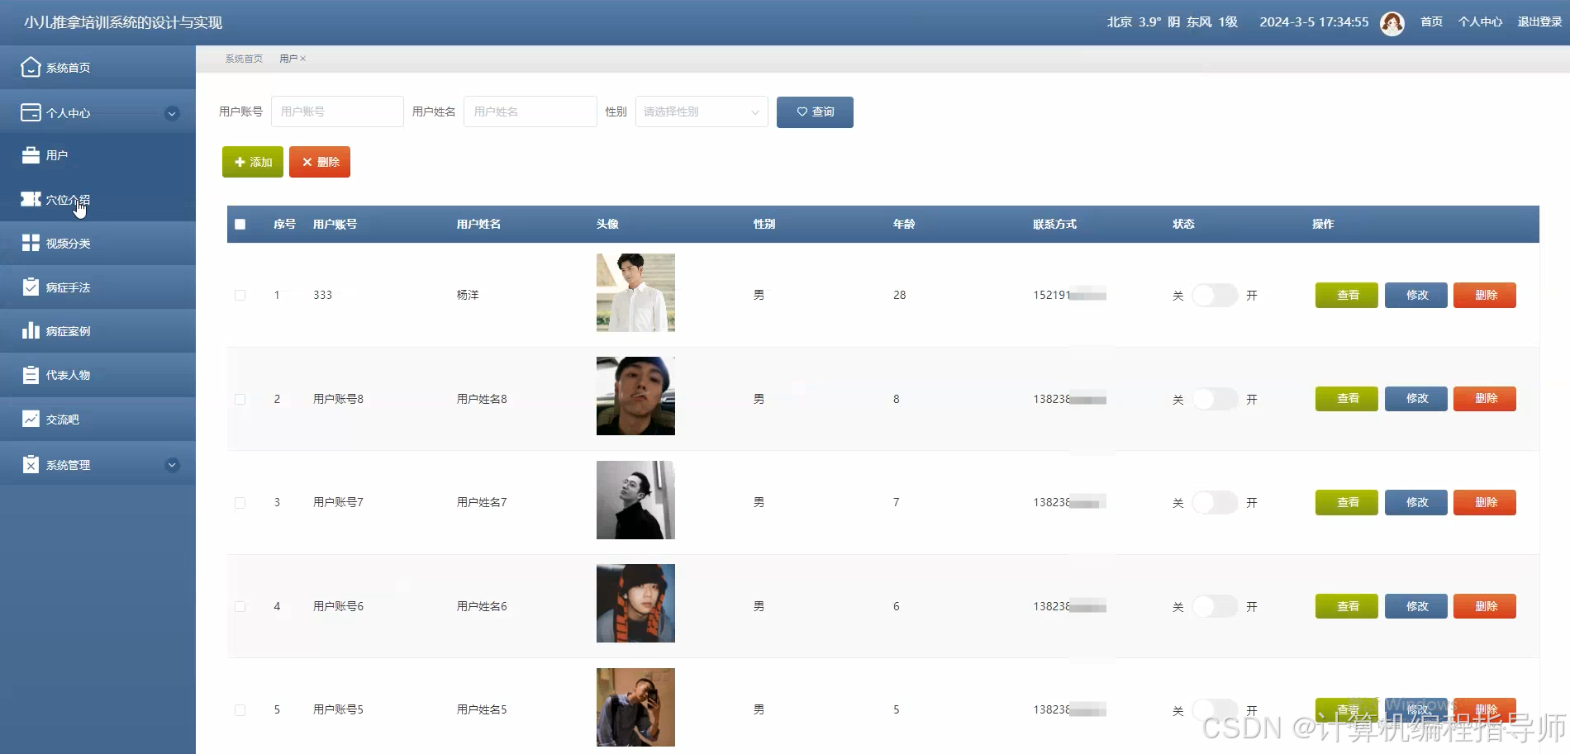The width and height of the screenshot is (1570, 754).
Task: Expand the 个人中心 sidebar chevron
Action: (x=172, y=113)
